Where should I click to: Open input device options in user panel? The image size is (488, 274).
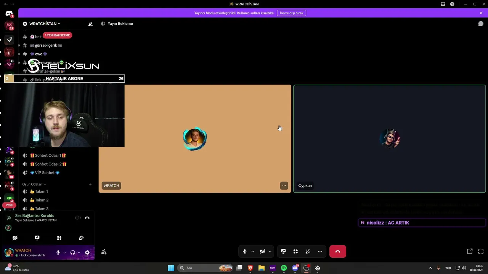64,252
